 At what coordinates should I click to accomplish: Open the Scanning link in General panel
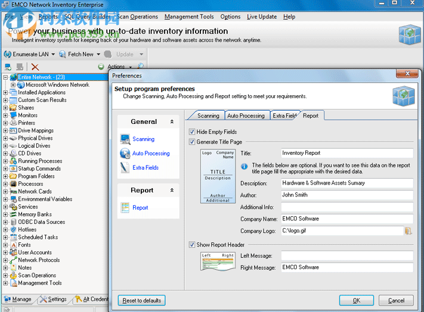143,139
